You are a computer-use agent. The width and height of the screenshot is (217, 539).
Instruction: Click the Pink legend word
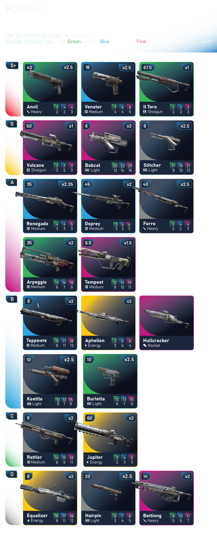(x=141, y=41)
